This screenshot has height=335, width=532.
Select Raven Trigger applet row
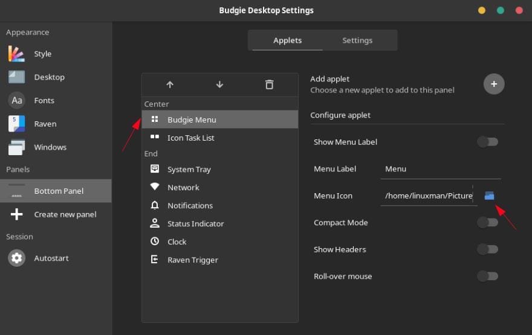pyautogui.click(x=220, y=260)
